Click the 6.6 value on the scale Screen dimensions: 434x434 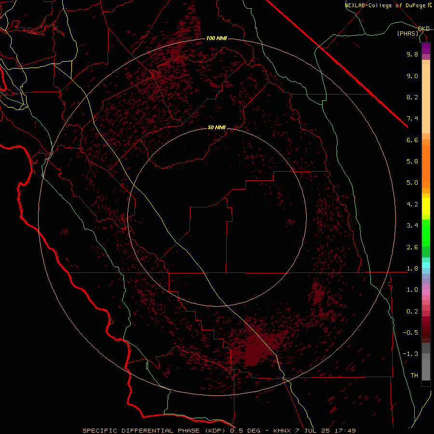[412, 140]
